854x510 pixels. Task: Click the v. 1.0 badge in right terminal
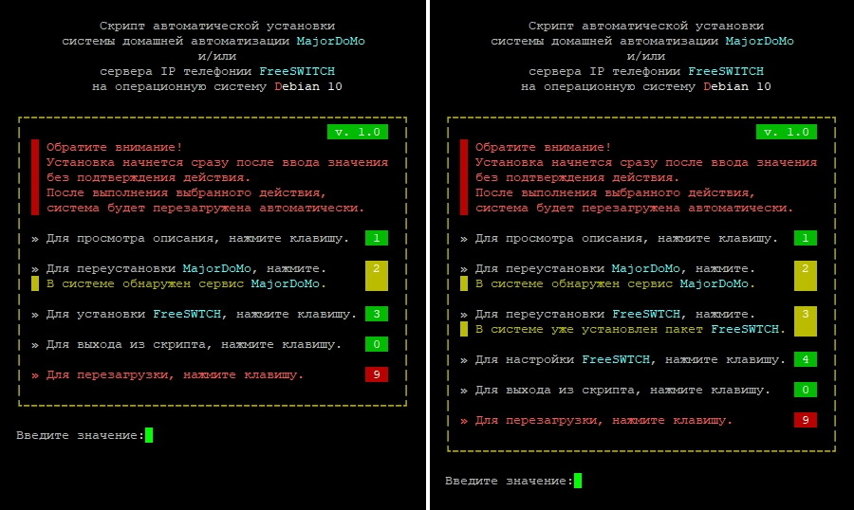787,132
